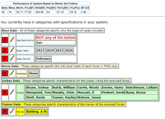This screenshot has height=119, width=165.
Task: Click jockey Buick, William
Action: tap(64, 88)
